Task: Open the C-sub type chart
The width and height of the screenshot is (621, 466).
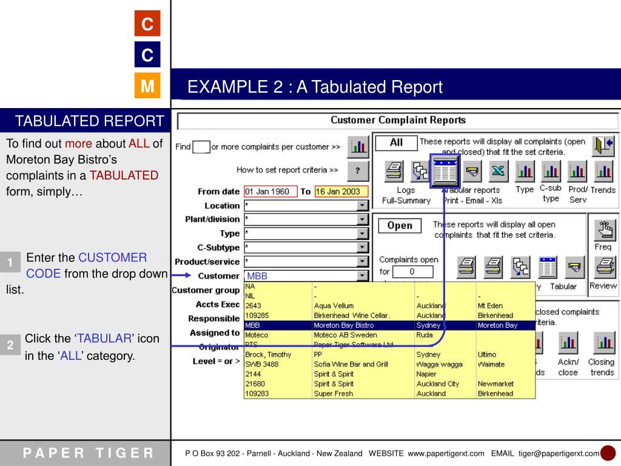Action: (551, 171)
